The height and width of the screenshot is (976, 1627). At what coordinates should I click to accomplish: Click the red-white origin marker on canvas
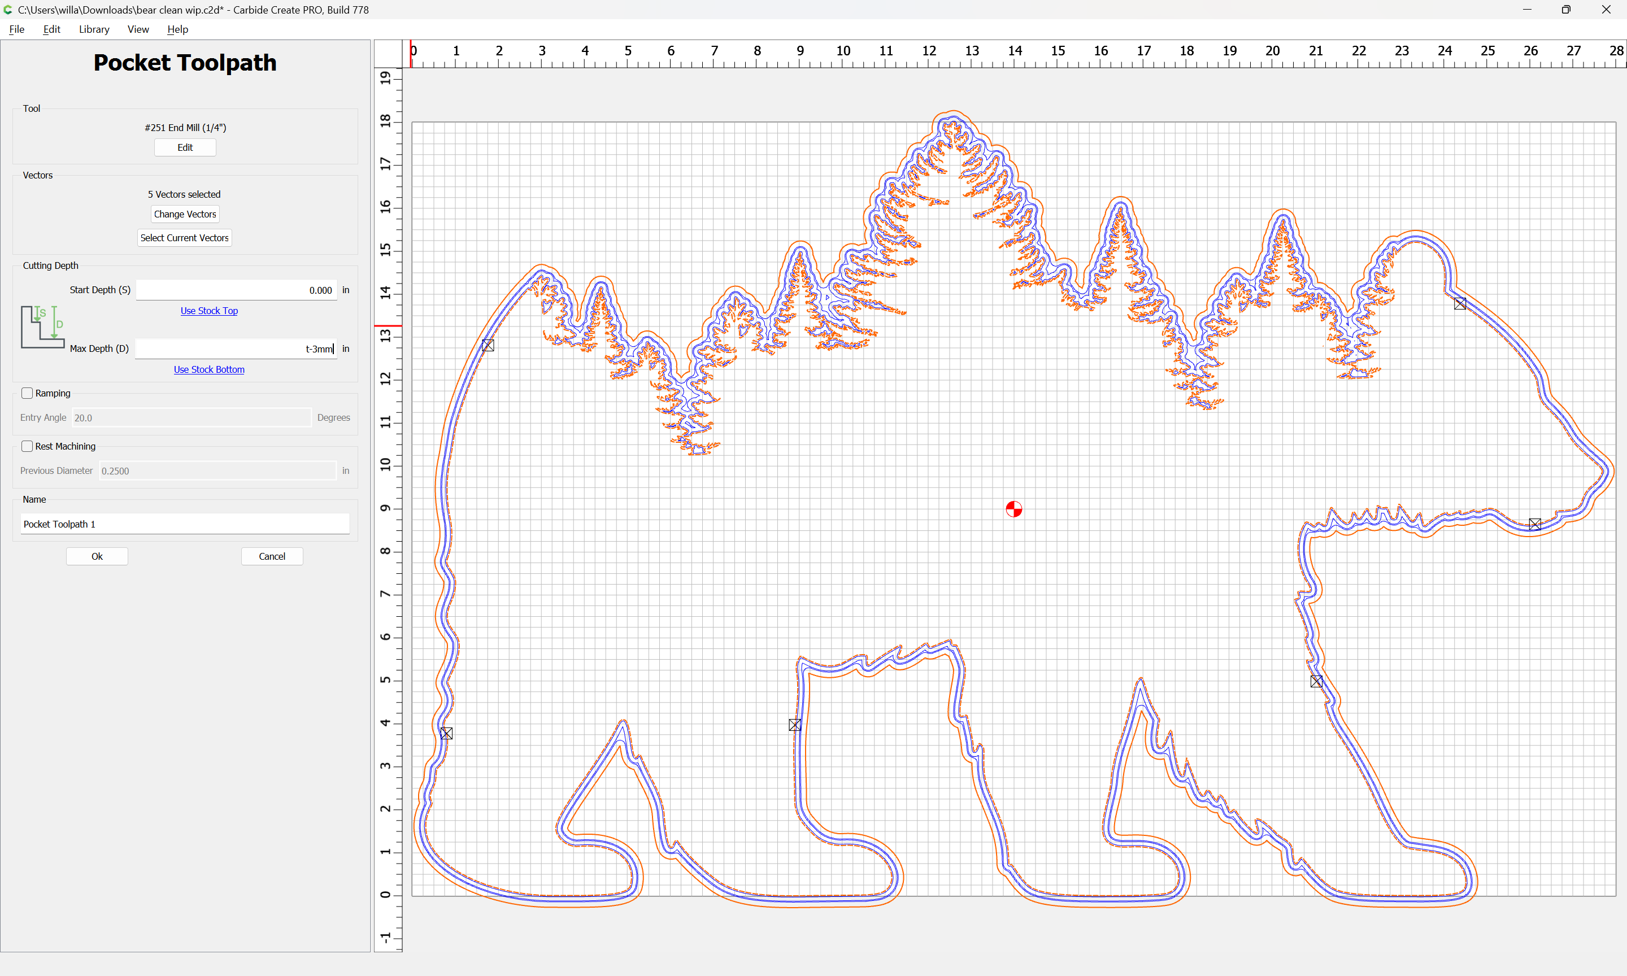point(1013,509)
